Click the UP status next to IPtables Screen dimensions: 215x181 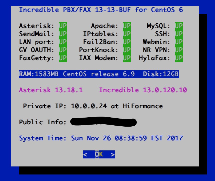pos(127,34)
